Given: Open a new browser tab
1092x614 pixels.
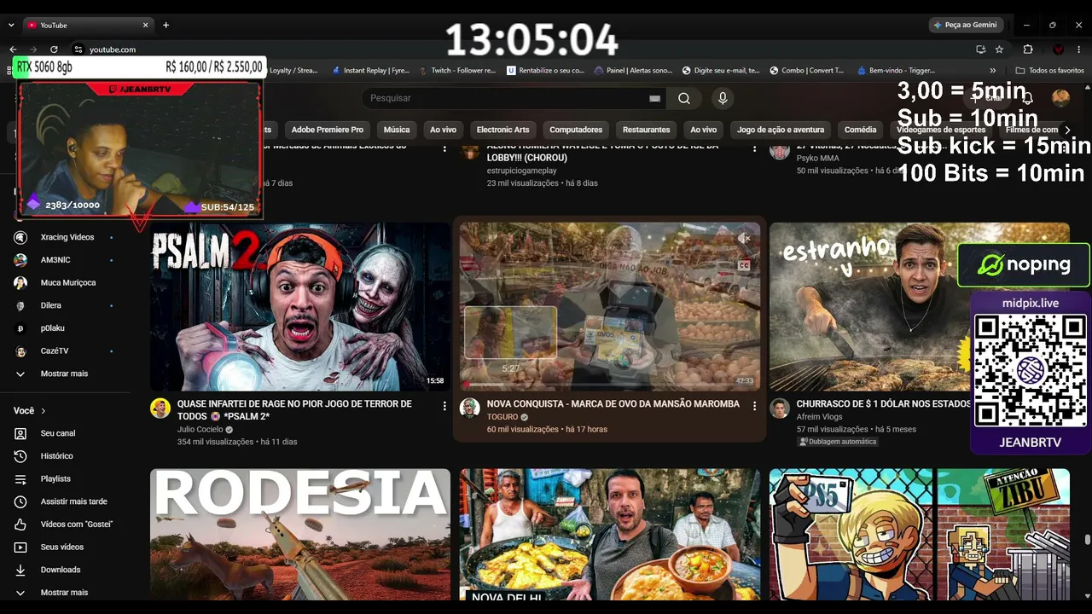Looking at the screenshot, I should coord(166,25).
